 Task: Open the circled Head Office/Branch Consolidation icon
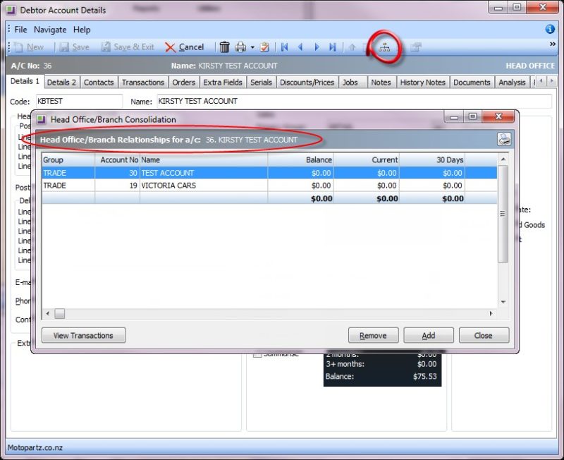tap(386, 47)
